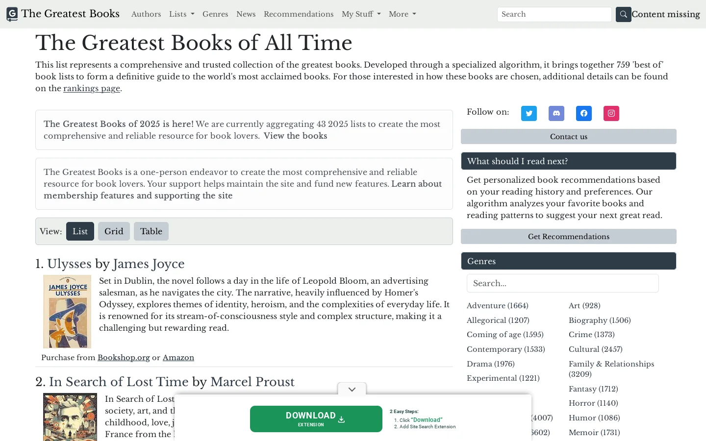Open the Marcel Proust author link
This screenshot has width=706, height=441.
252,382
